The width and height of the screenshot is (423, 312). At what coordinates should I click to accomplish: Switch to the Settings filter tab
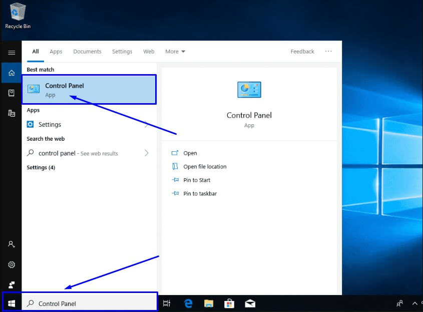pyautogui.click(x=122, y=51)
